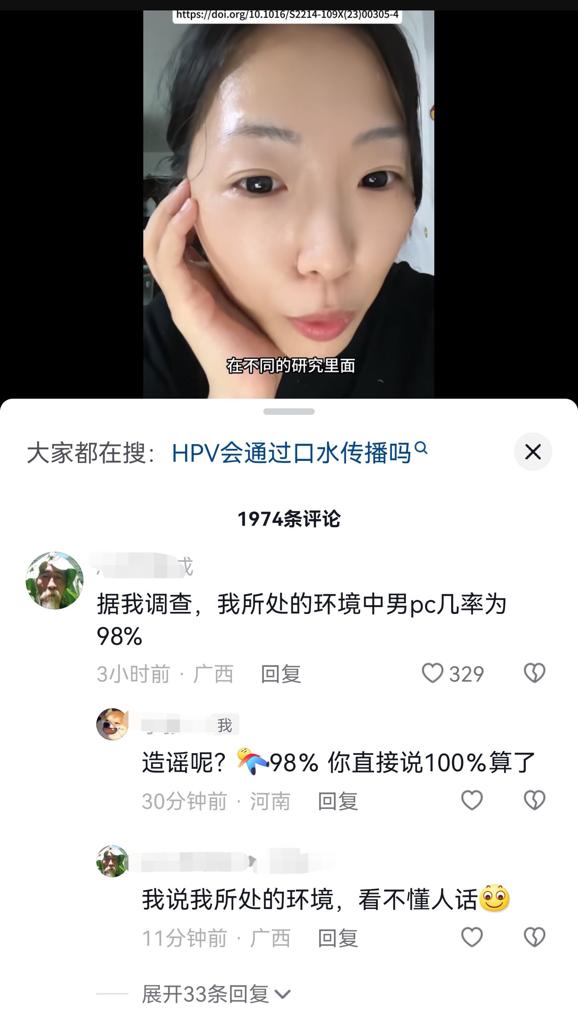Reply to the top comment from Guangxi
The width and height of the screenshot is (578, 1011).
click(x=281, y=674)
